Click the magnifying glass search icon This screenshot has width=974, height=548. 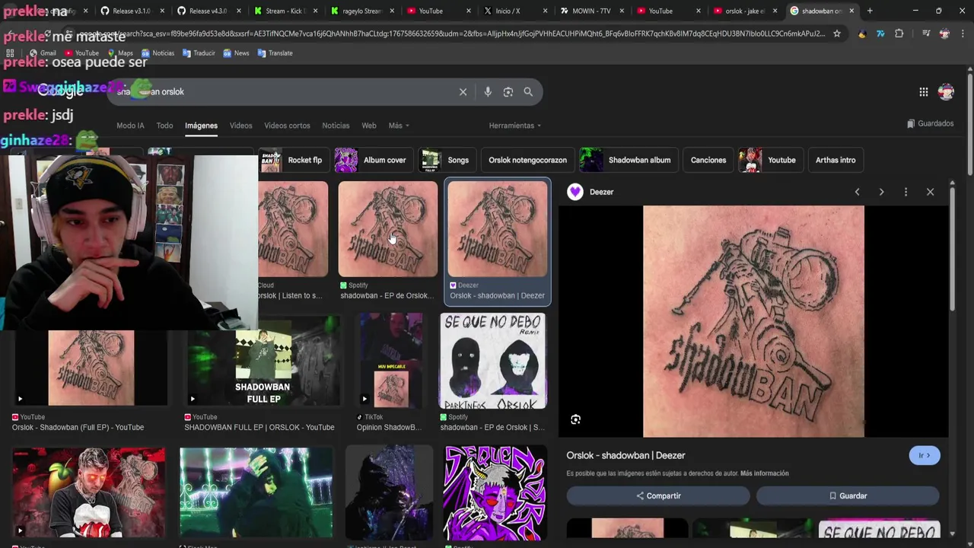pyautogui.click(x=528, y=92)
